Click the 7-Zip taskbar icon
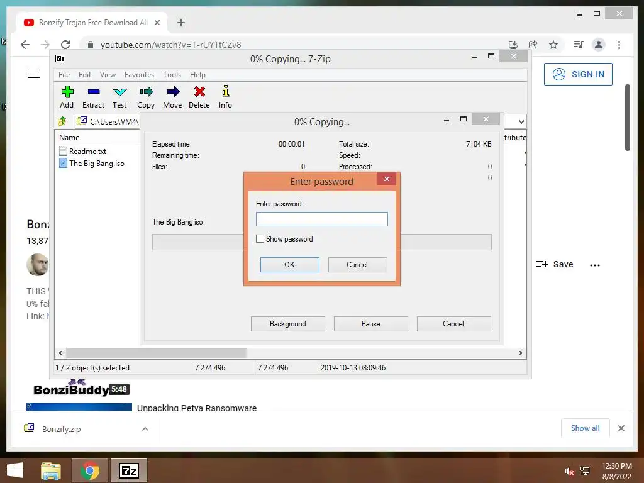The width and height of the screenshot is (644, 483). point(129,470)
